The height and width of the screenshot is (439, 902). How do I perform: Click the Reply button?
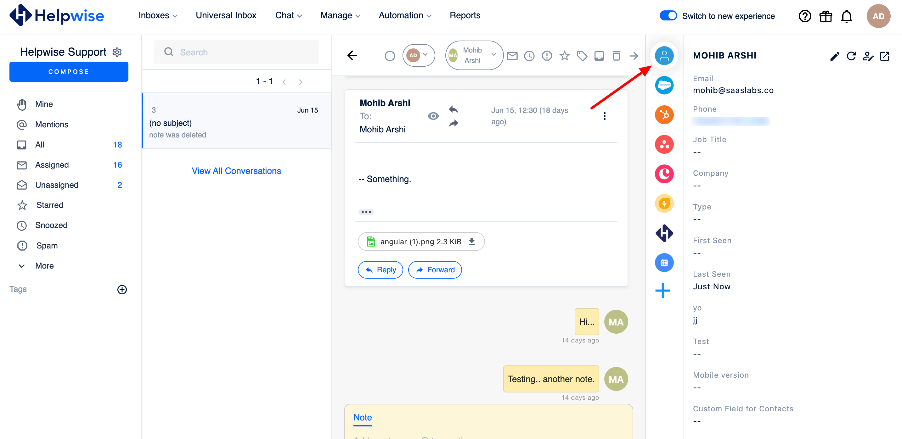tap(380, 270)
